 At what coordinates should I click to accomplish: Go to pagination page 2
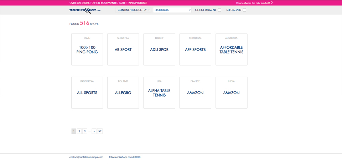pyautogui.click(x=79, y=131)
